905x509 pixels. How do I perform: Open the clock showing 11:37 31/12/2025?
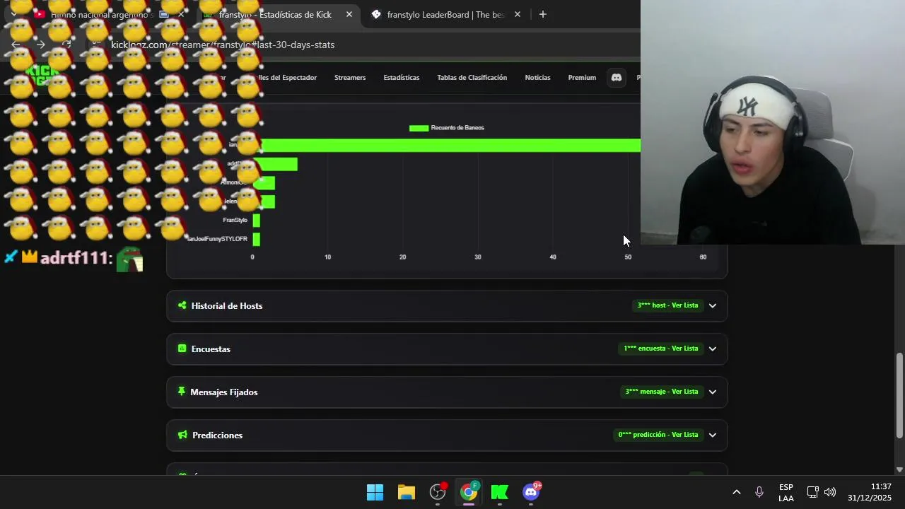tap(870, 493)
